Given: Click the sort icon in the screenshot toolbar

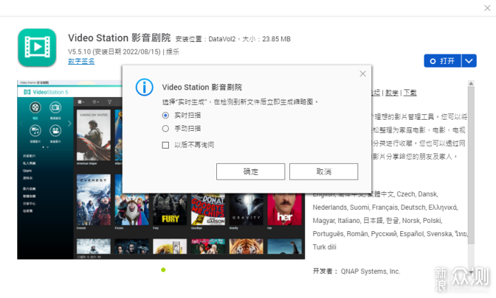Looking at the screenshot, I should [95, 102].
